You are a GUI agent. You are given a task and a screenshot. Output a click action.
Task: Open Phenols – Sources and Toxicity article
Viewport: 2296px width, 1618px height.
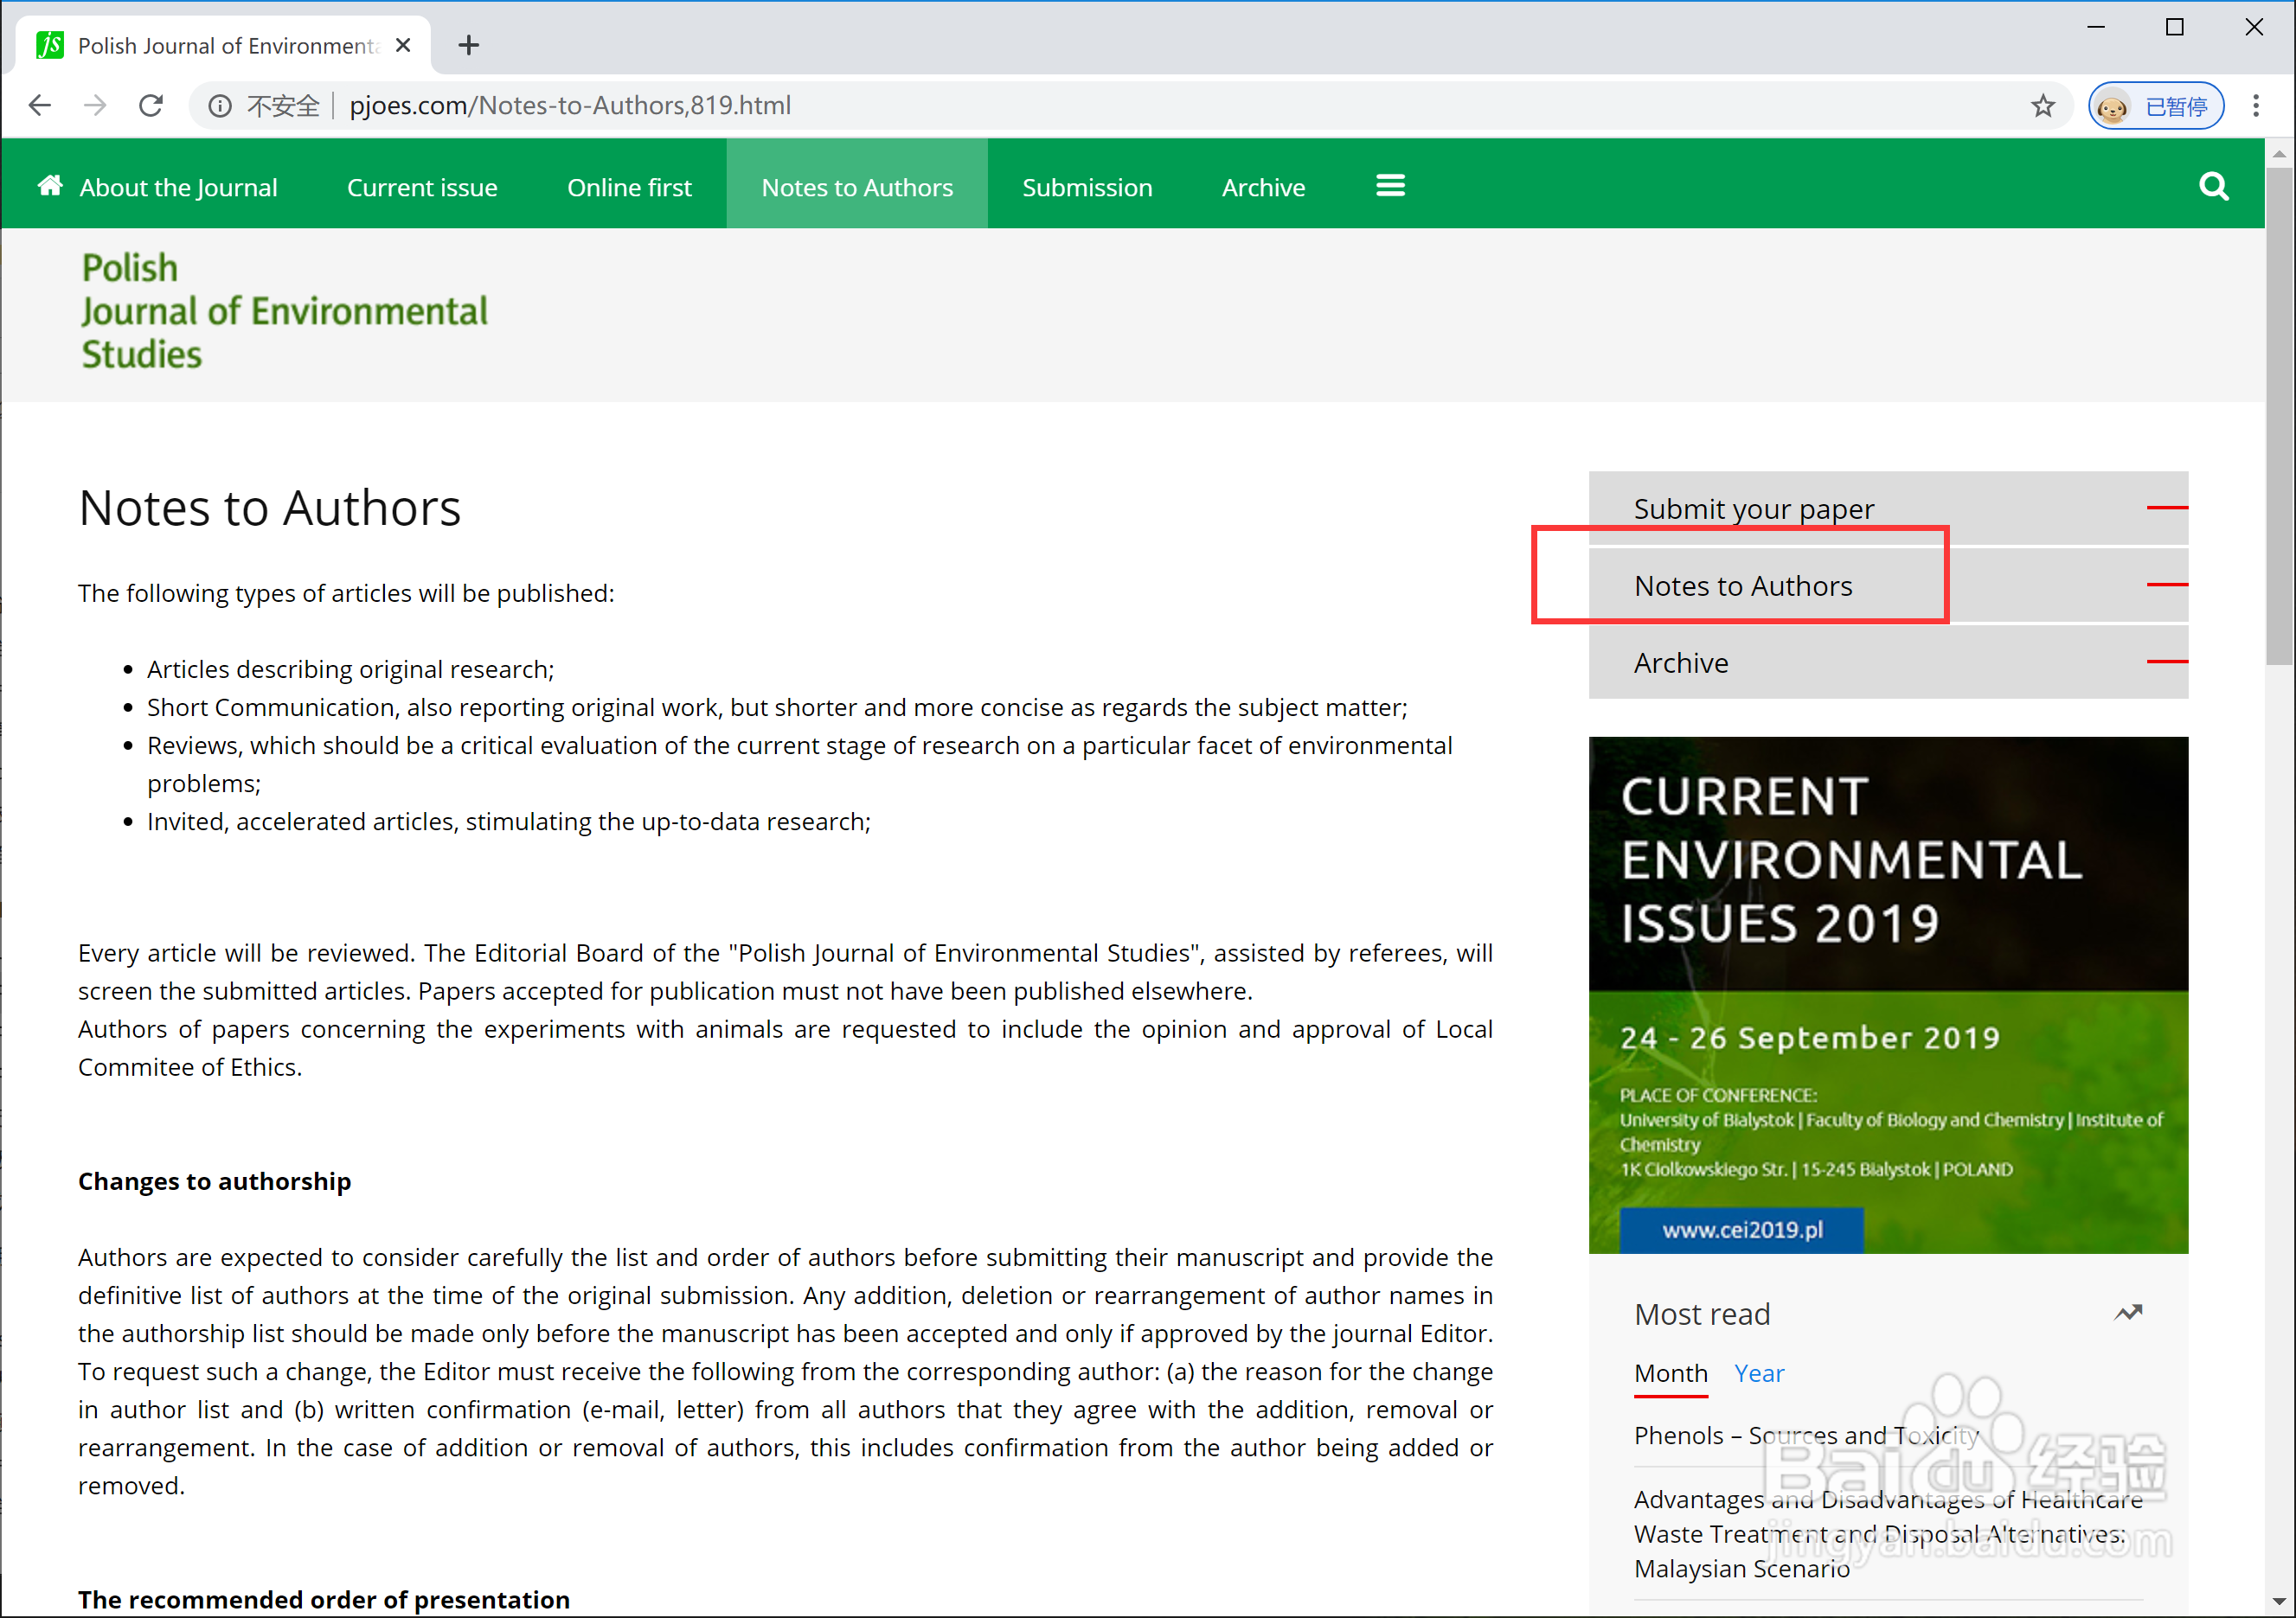[x=1805, y=1436]
